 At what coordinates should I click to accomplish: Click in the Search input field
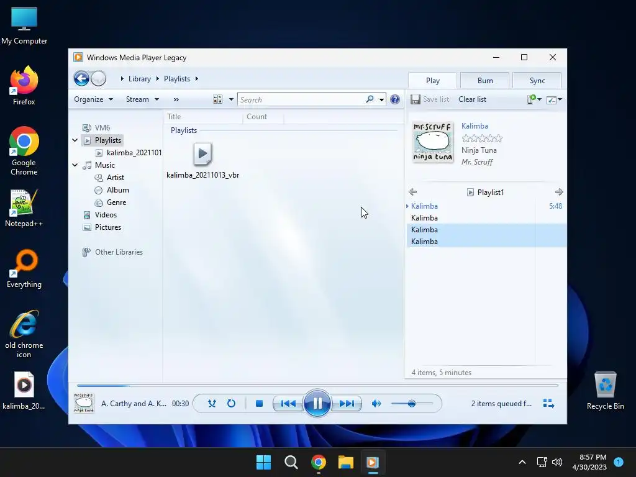coord(302,100)
